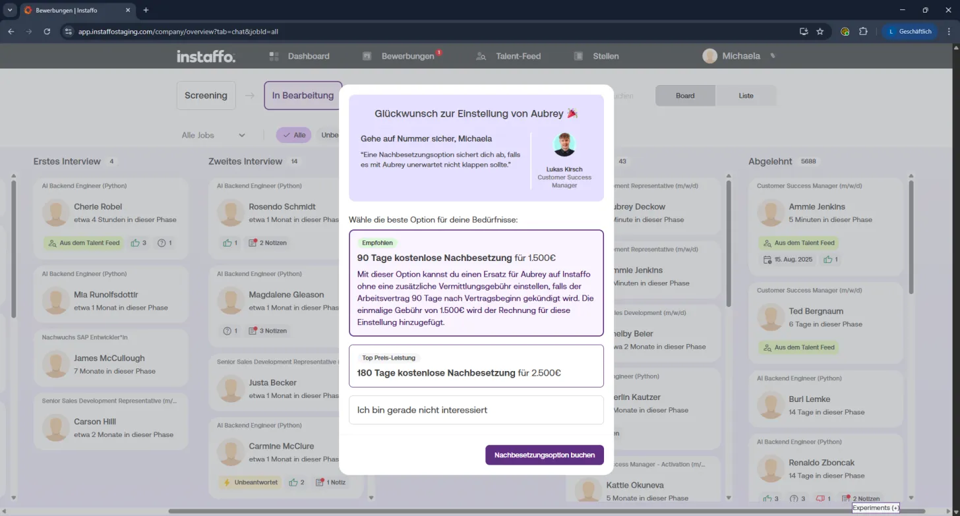This screenshot has height=516, width=960.
Task: Open the 3 Notizen icon on Magdalene Gleason's card
Action: pyautogui.click(x=252, y=331)
